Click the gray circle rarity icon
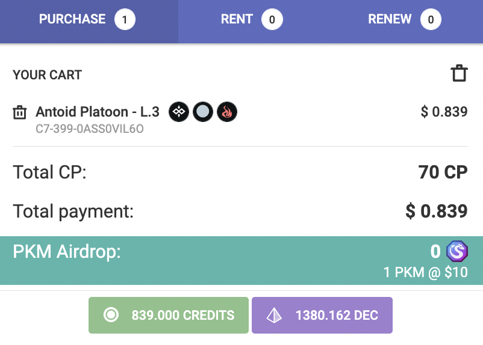The width and height of the screenshot is (483, 345). [203, 112]
